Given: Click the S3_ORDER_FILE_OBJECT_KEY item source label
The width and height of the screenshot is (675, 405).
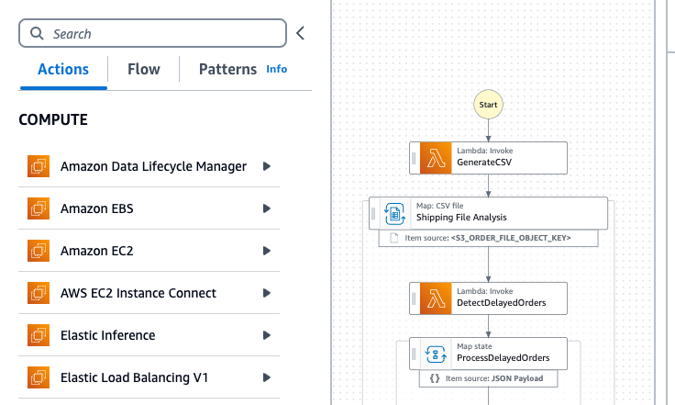Looking at the screenshot, I should coord(487,238).
